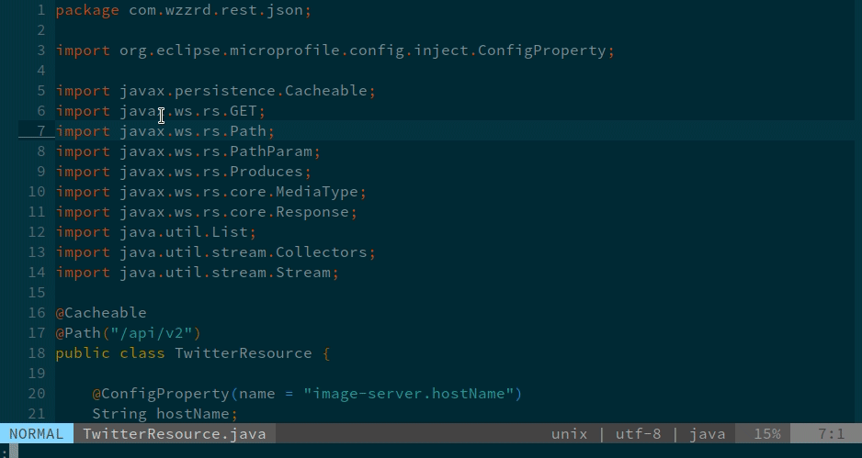The image size is (862, 458).
Task: Click line number 1 in the gutter
Action: click(40, 10)
